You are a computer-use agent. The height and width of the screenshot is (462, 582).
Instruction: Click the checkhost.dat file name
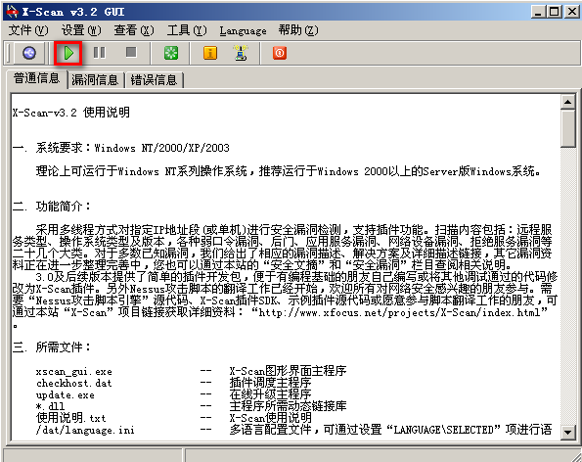click(x=74, y=383)
